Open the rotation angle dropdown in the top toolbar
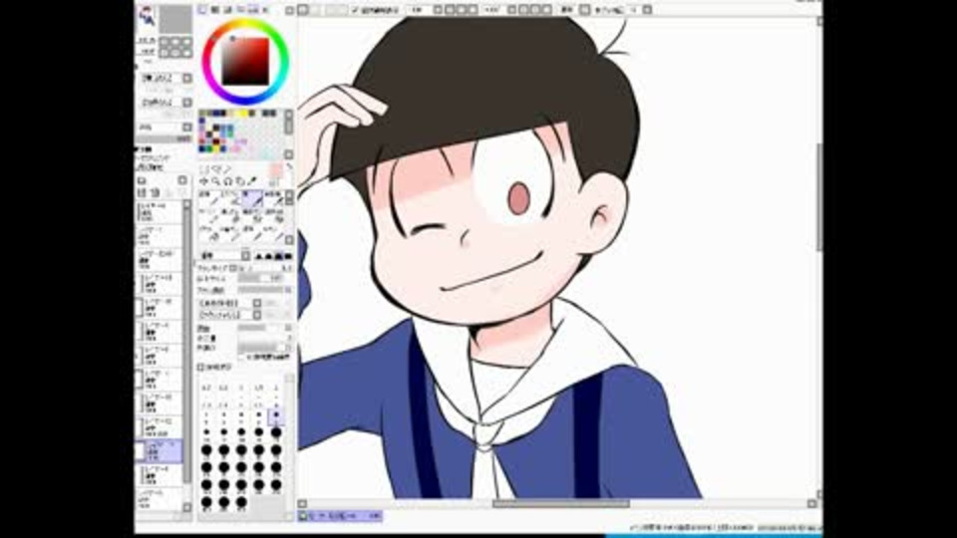 coord(511,10)
